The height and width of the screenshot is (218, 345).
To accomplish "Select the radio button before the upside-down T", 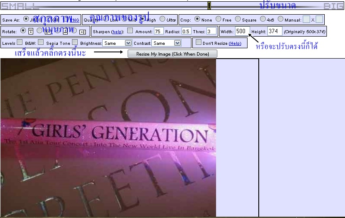I will pyautogui.click(x=58, y=31).
